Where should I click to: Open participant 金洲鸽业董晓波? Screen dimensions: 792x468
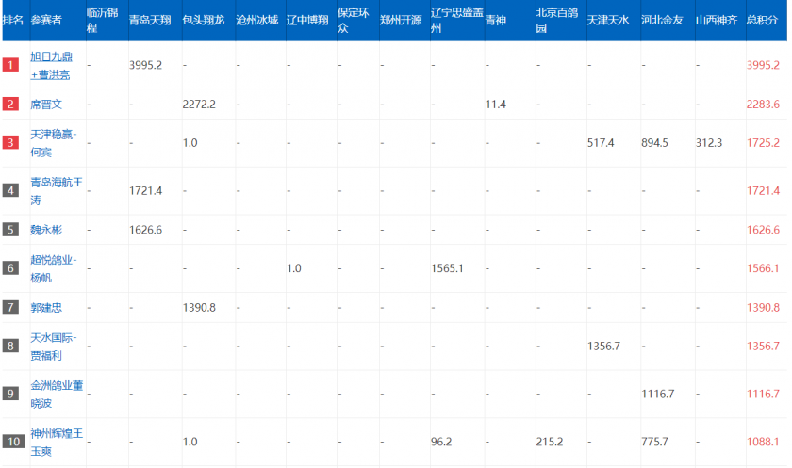click(x=57, y=394)
